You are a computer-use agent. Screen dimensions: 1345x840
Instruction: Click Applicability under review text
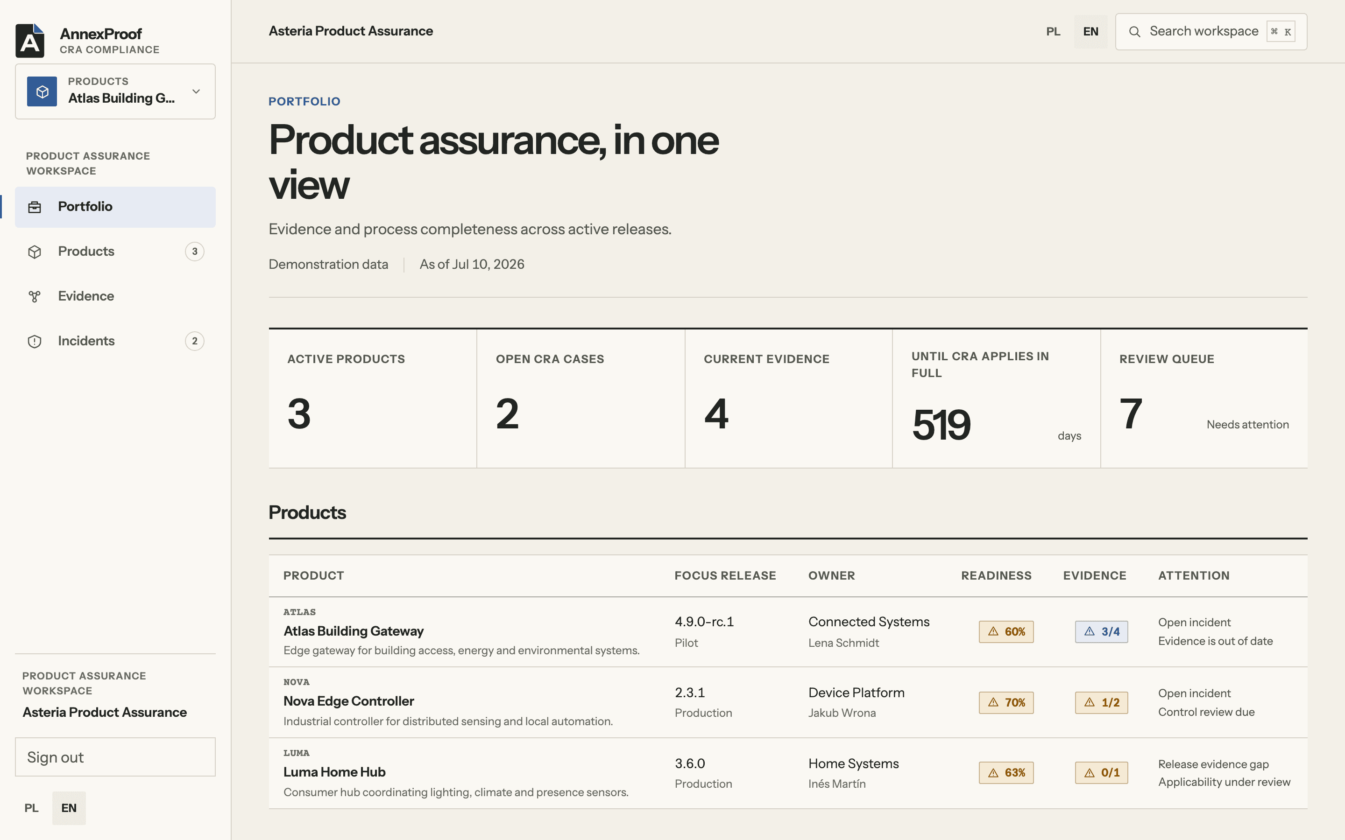pos(1225,782)
